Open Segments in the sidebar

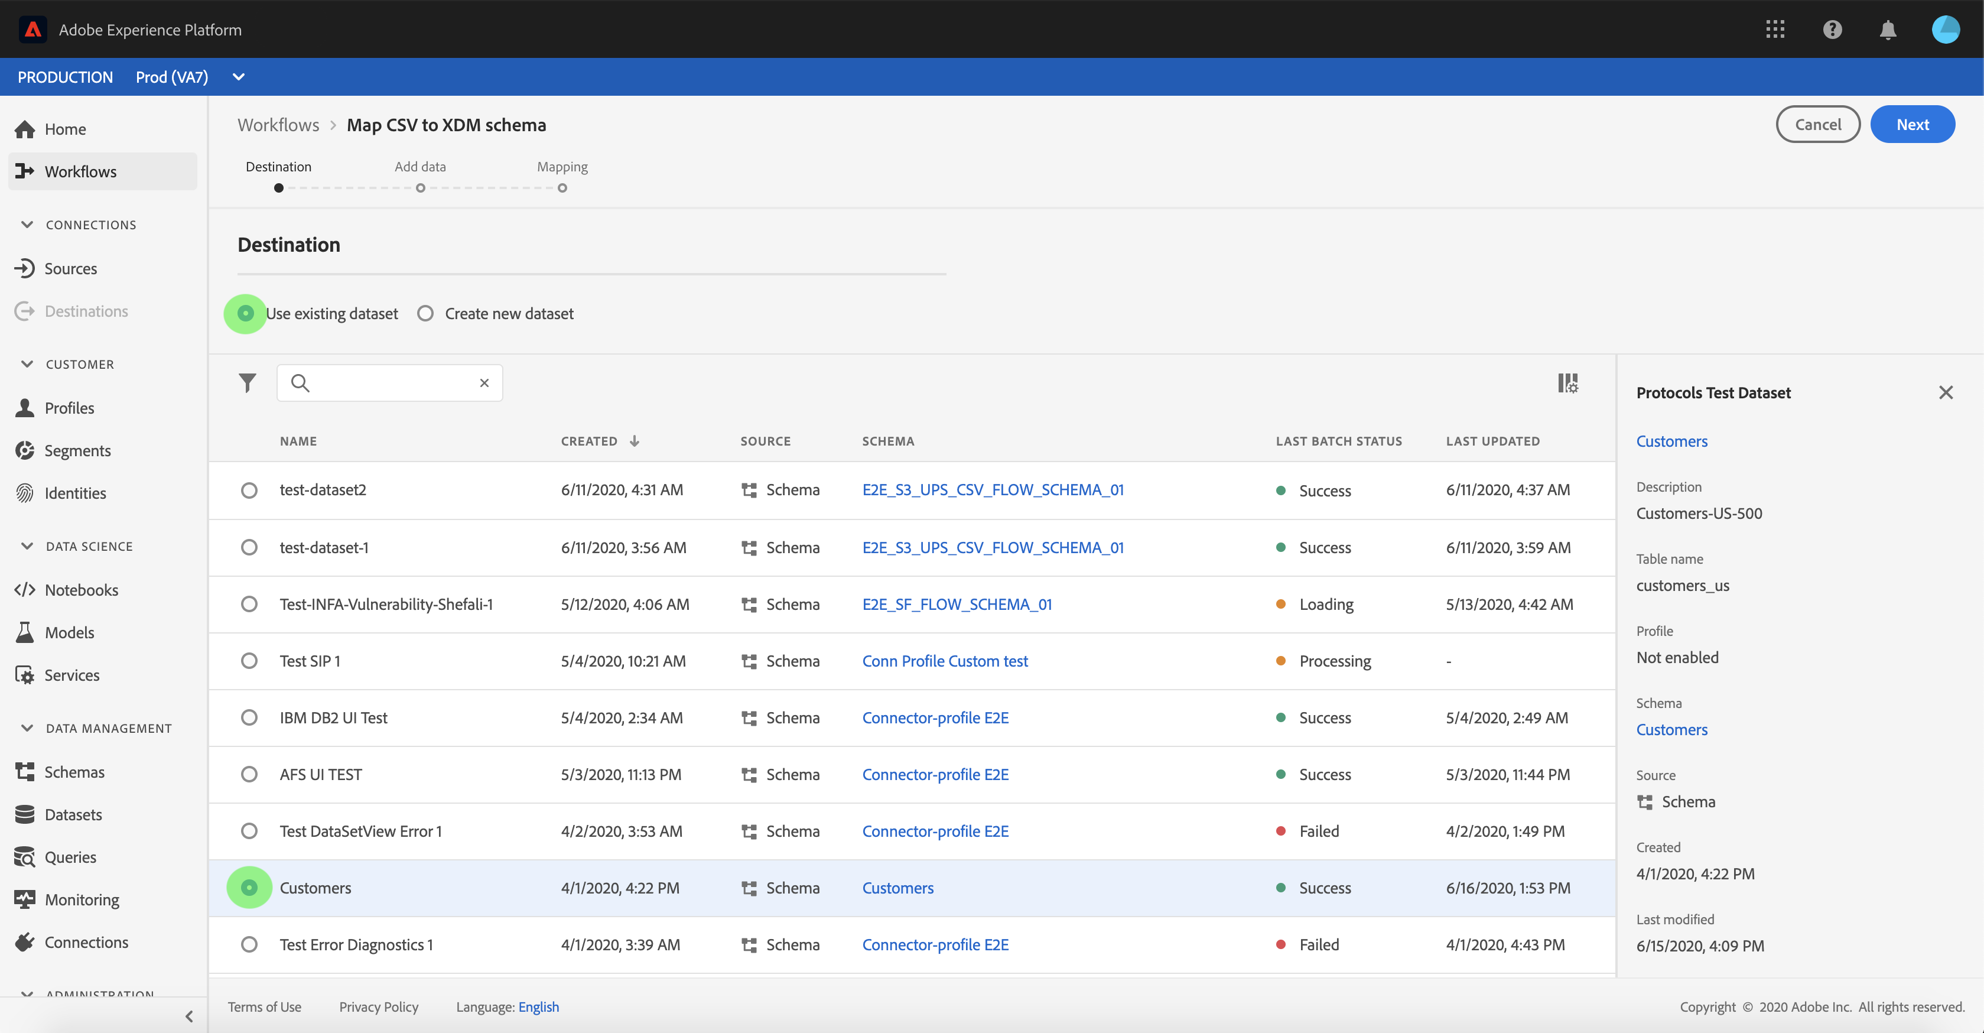77,451
